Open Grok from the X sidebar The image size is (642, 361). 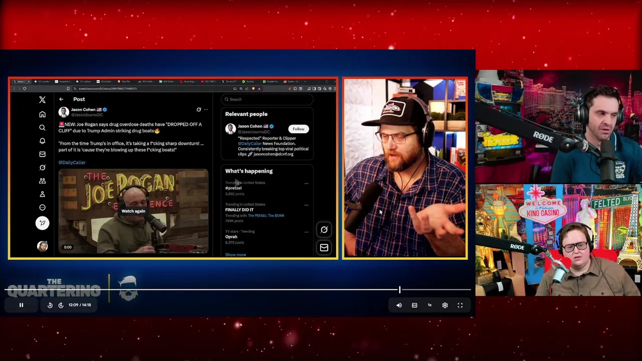click(42, 167)
